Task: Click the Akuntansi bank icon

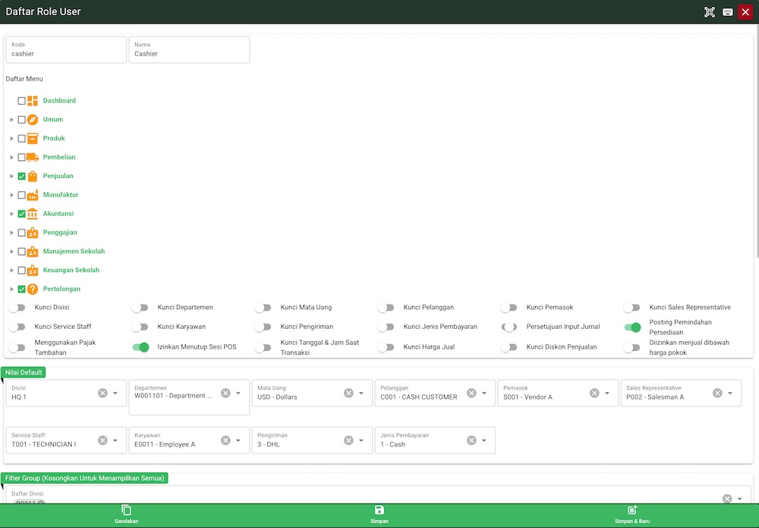Action: (31, 213)
